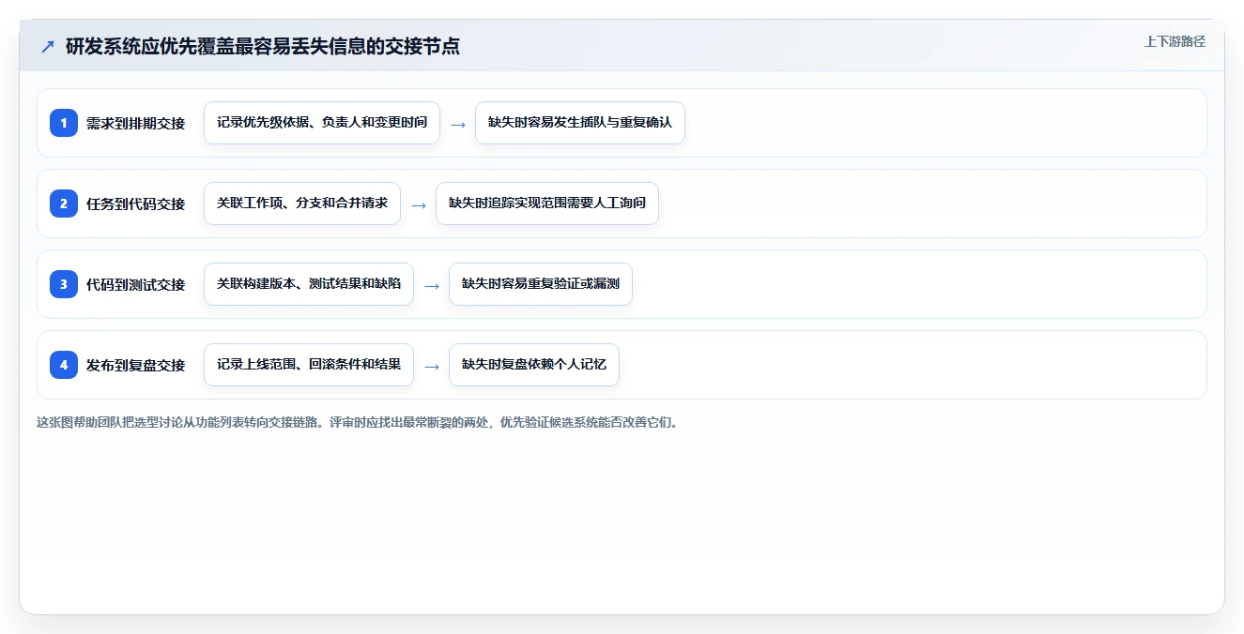Click the title 研发系统应优先覆盖最容易丢失信息的交接节点
The height and width of the screenshot is (634, 1244).
263,46
